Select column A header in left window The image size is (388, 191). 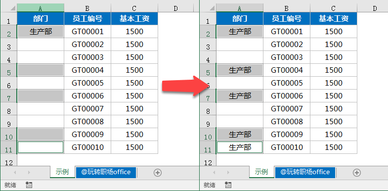click(41, 8)
